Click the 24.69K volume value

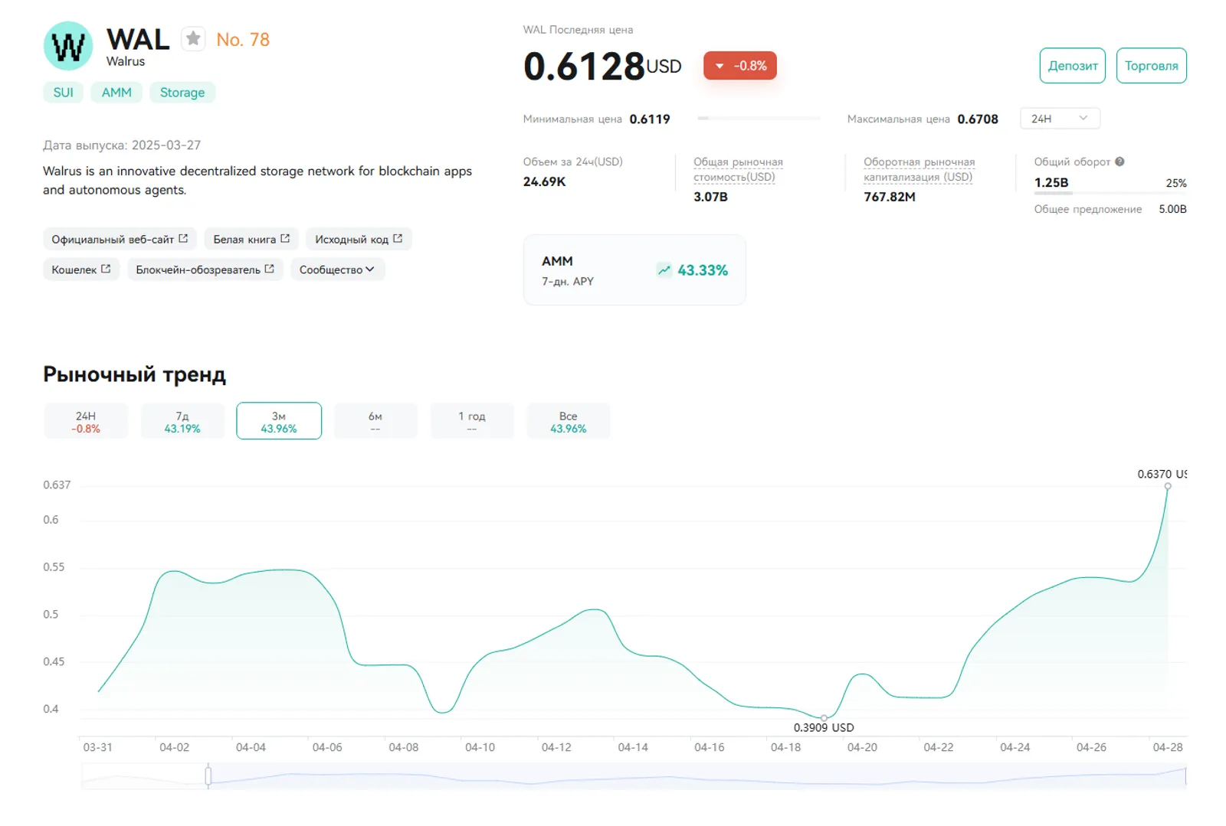tap(544, 181)
